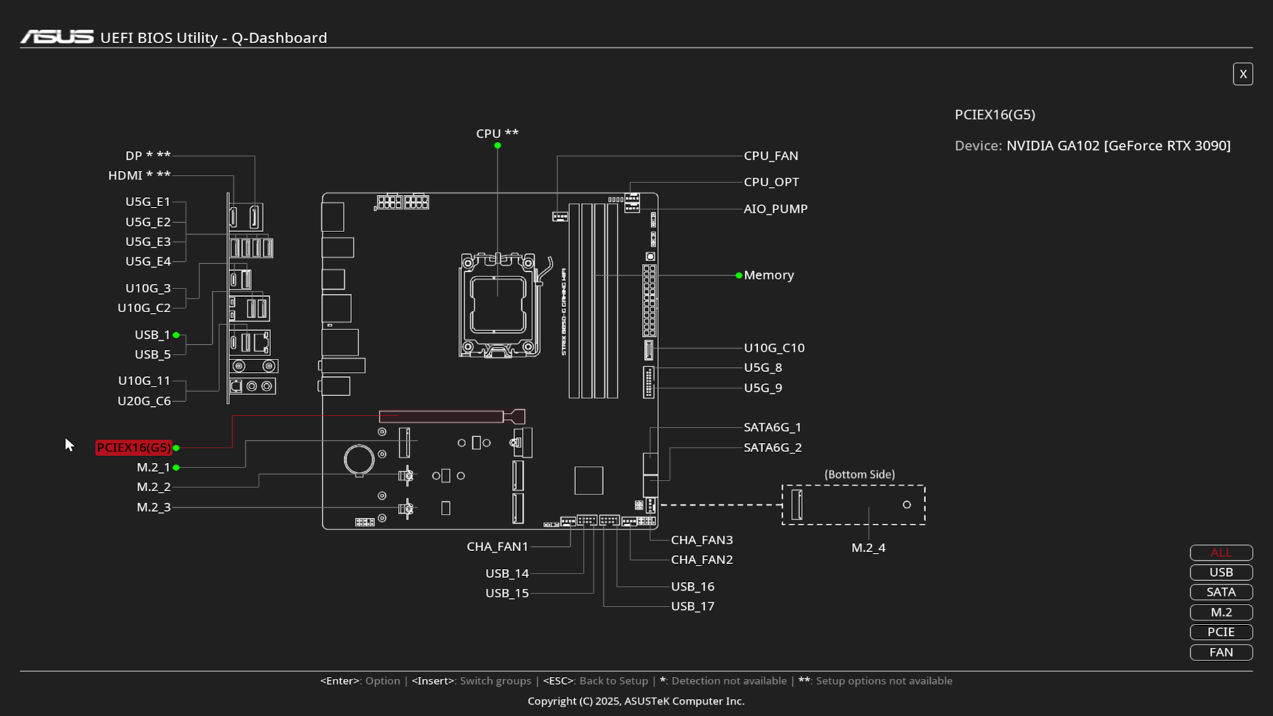
Task: Show only SATA connectors
Action: click(x=1221, y=592)
